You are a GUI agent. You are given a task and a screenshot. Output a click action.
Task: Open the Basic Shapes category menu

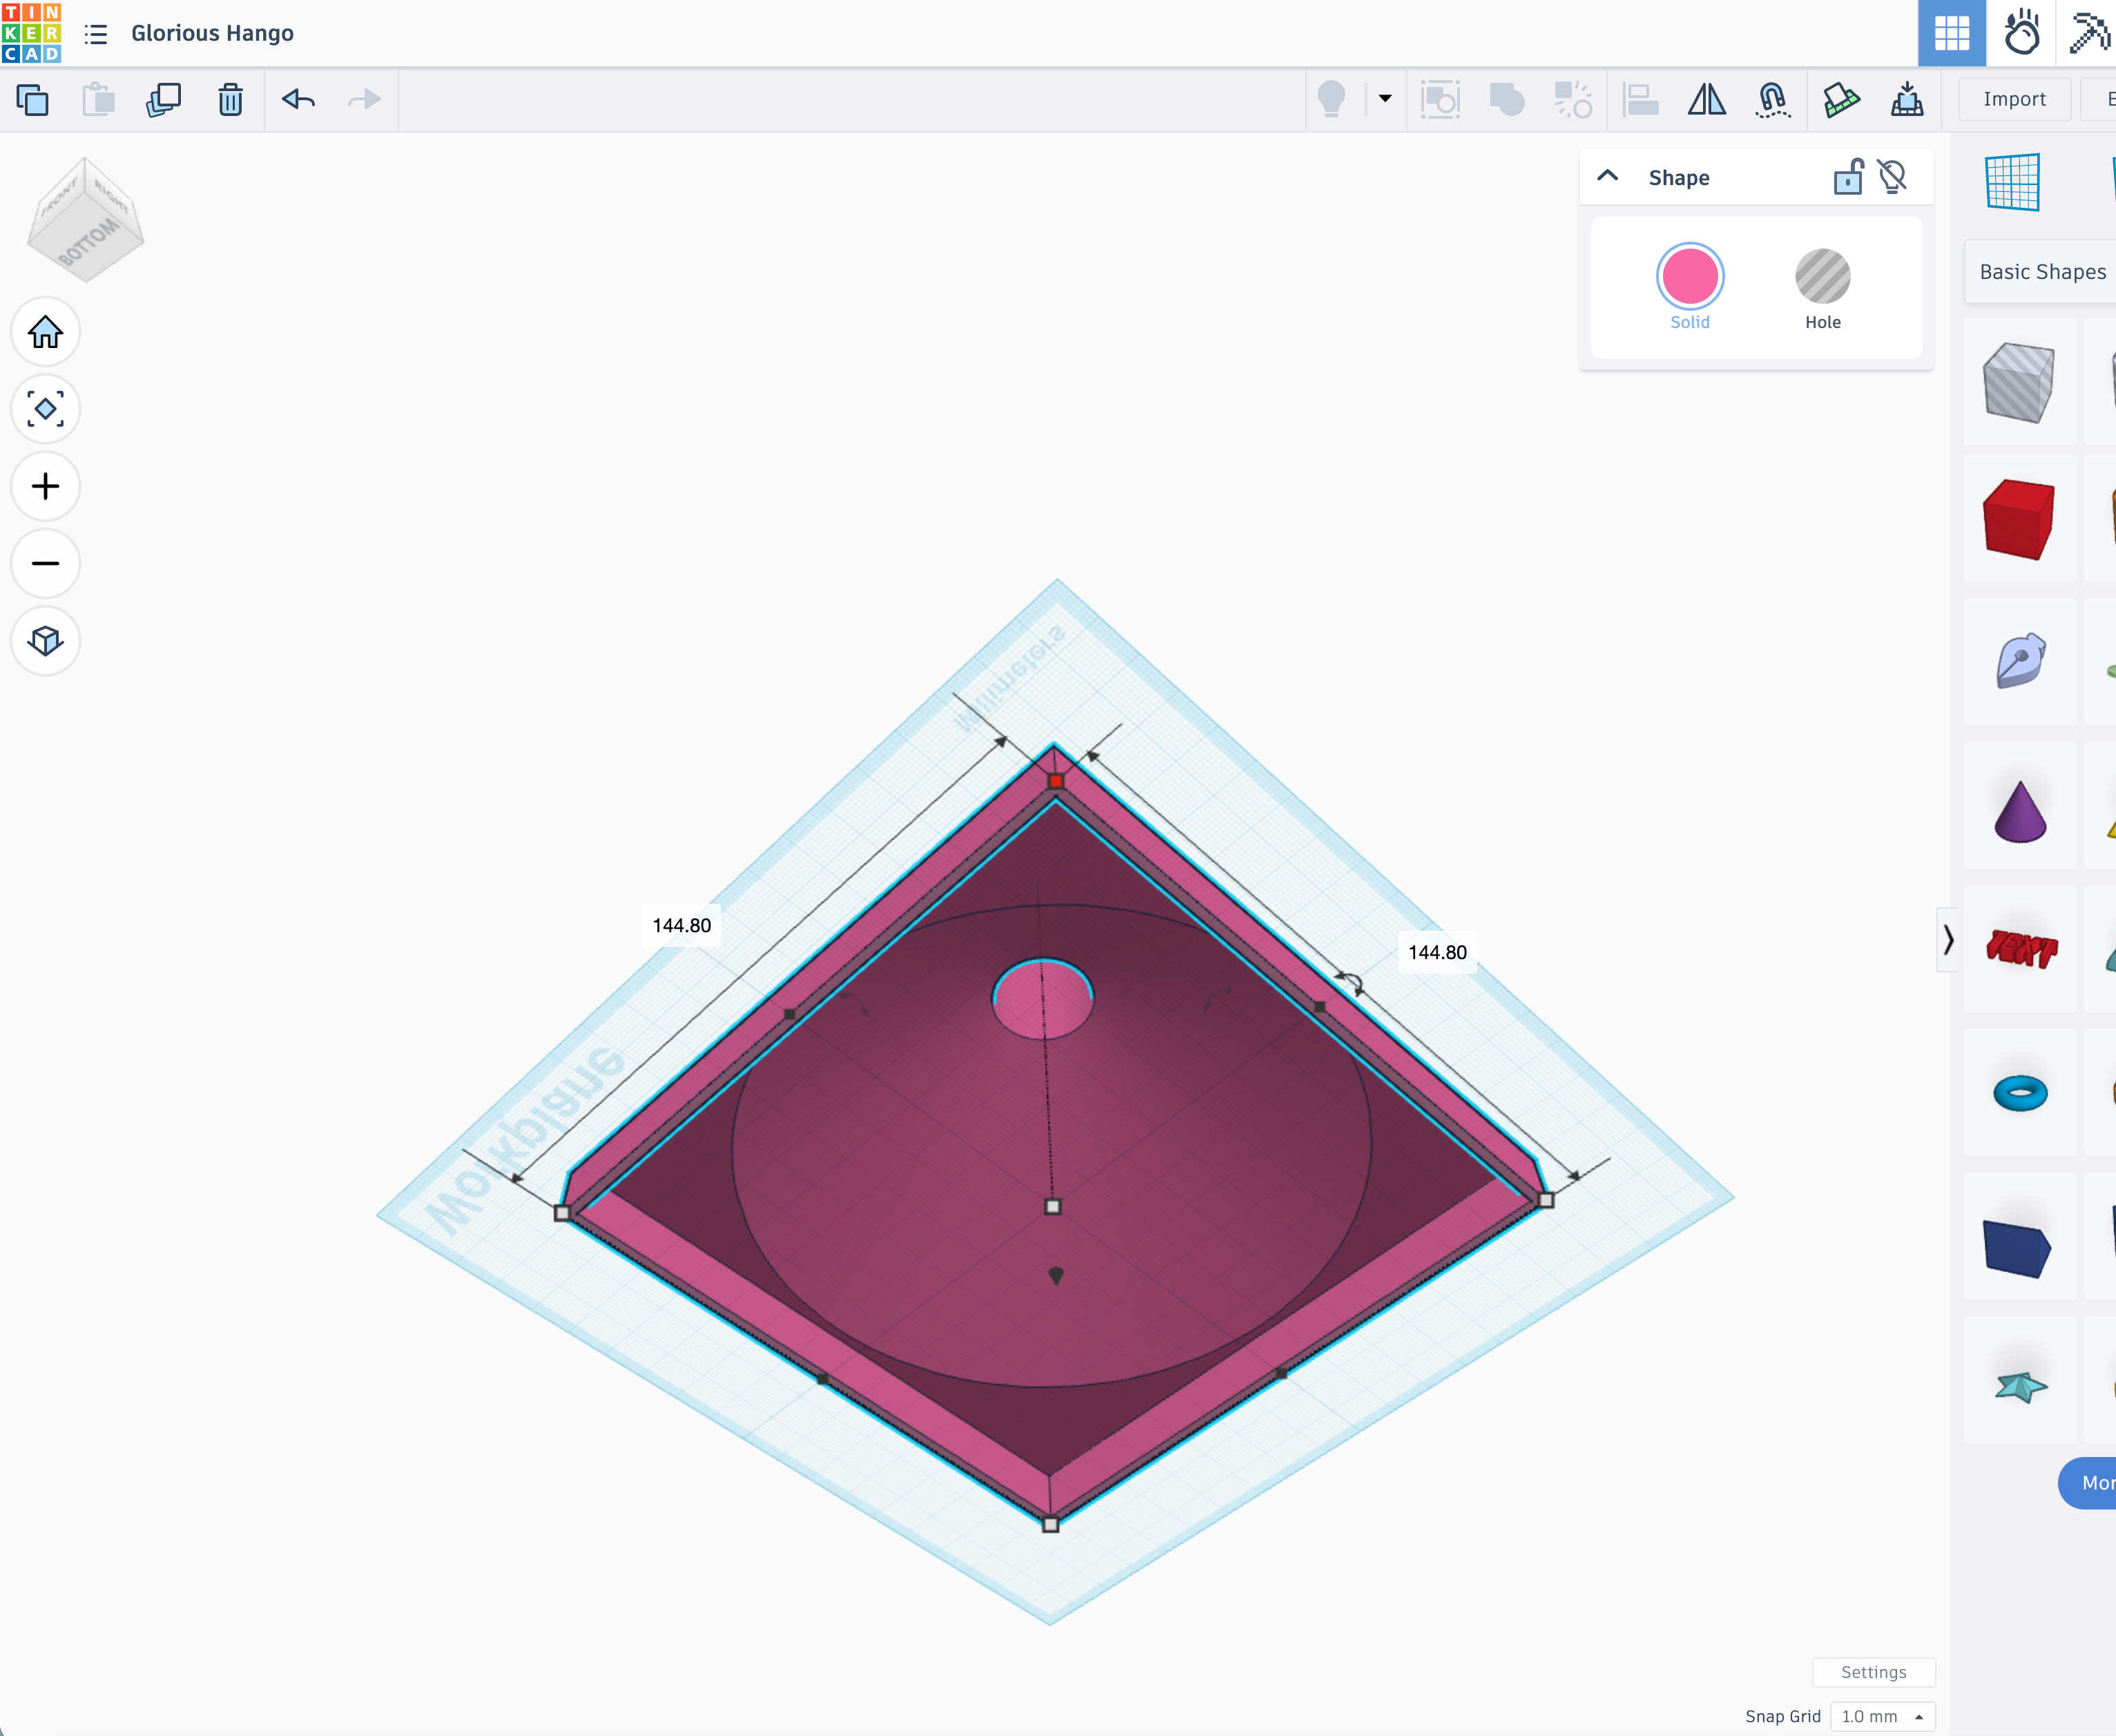(x=2041, y=272)
